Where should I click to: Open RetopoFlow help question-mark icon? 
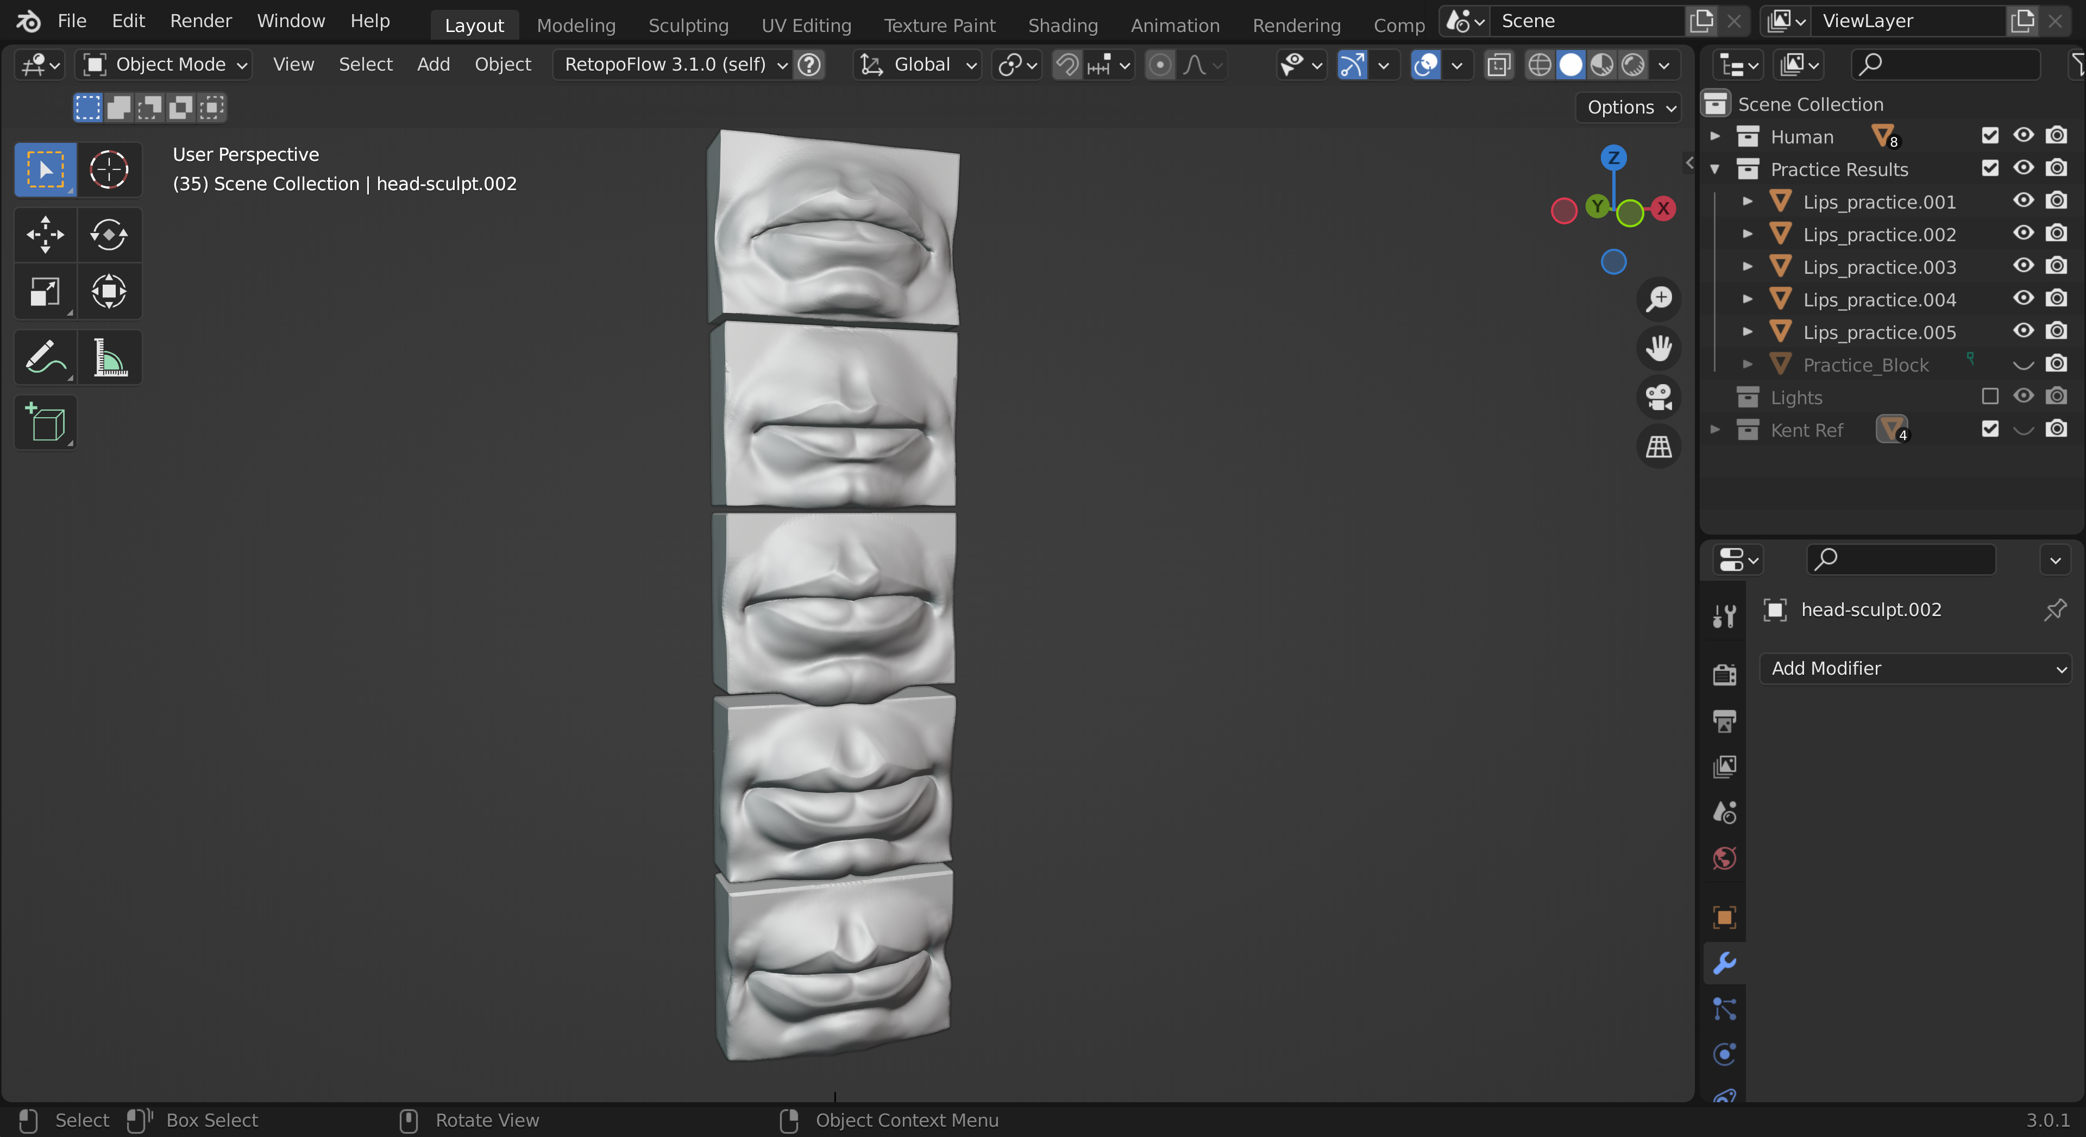click(x=809, y=65)
